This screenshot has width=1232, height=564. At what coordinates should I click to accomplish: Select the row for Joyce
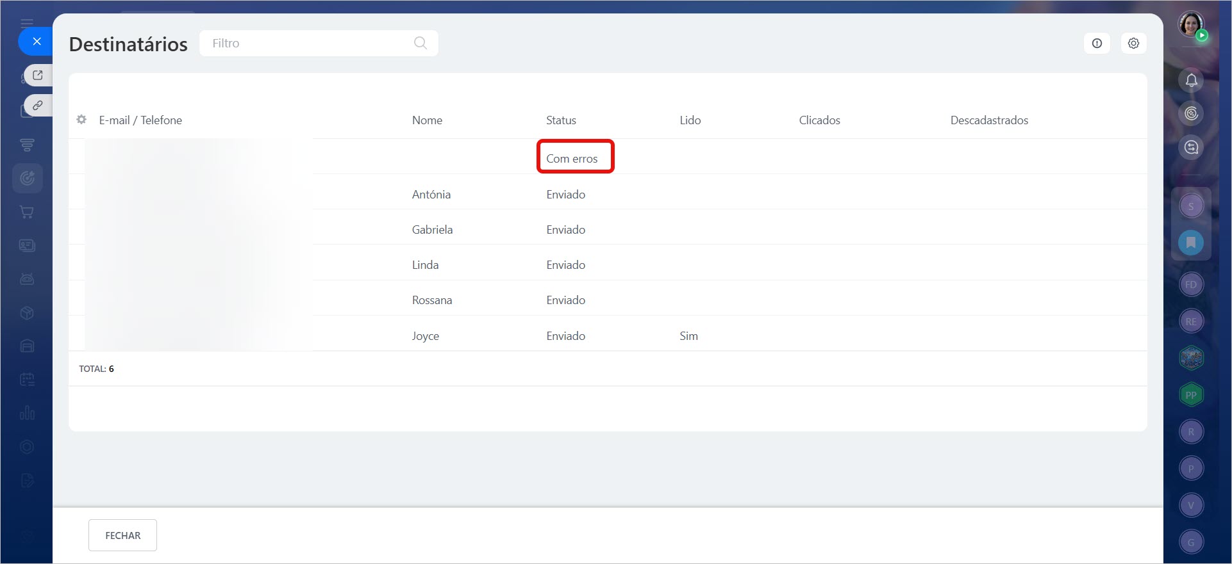click(x=426, y=336)
